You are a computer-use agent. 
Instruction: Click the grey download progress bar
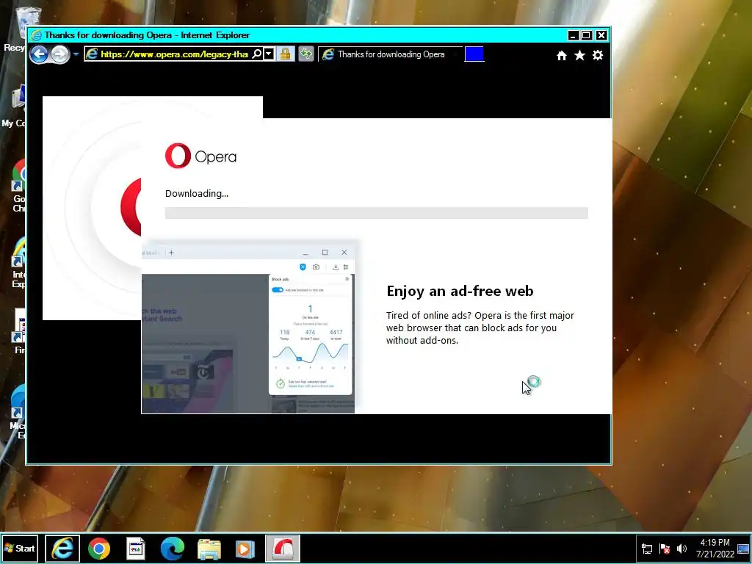coord(377,213)
